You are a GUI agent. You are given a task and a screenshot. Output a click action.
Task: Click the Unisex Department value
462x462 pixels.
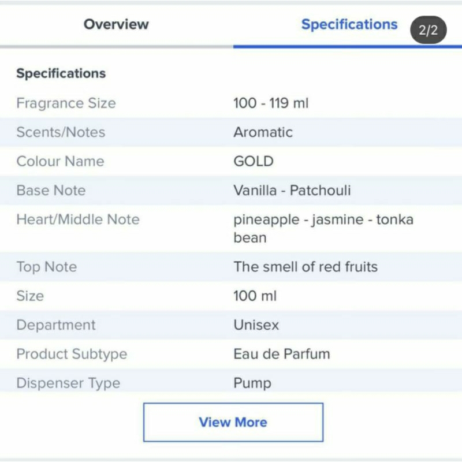point(256,325)
